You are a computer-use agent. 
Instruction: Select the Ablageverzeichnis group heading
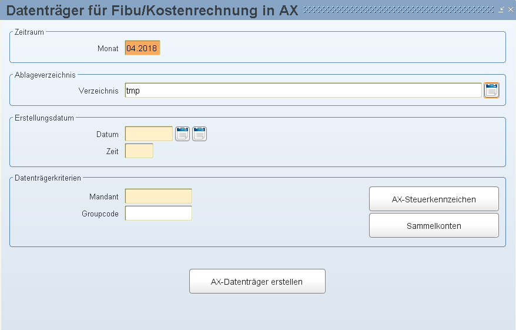(x=45, y=75)
